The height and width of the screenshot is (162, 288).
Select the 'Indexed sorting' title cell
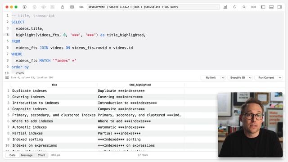click(x=54, y=139)
